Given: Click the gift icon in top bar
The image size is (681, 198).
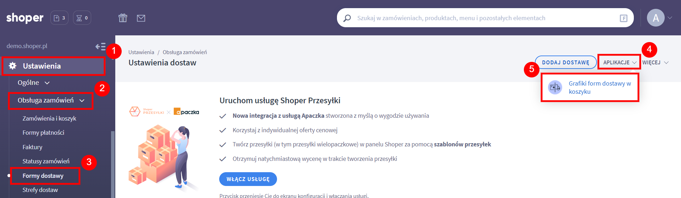Looking at the screenshot, I should (123, 18).
